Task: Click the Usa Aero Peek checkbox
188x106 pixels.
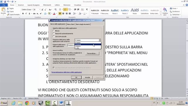Action: coord(53,68)
